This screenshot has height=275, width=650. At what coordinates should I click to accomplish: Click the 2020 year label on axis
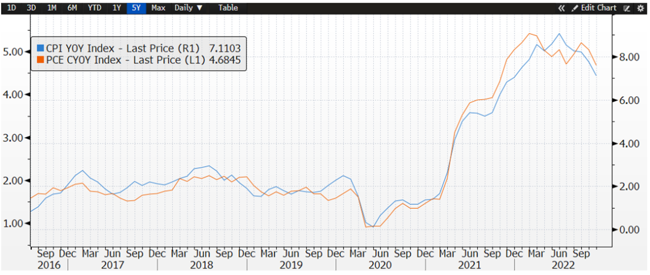[380, 265]
